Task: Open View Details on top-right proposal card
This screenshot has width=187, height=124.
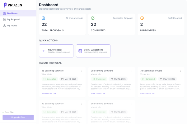Action: click(x=147, y=94)
